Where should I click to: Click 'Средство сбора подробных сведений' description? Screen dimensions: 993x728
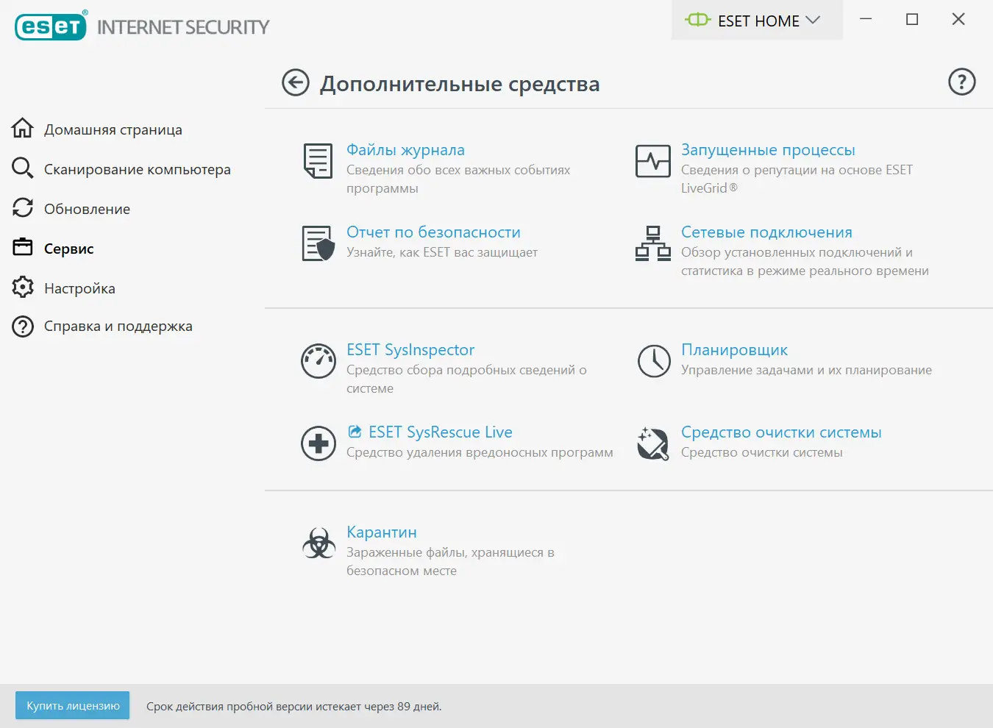466,379
